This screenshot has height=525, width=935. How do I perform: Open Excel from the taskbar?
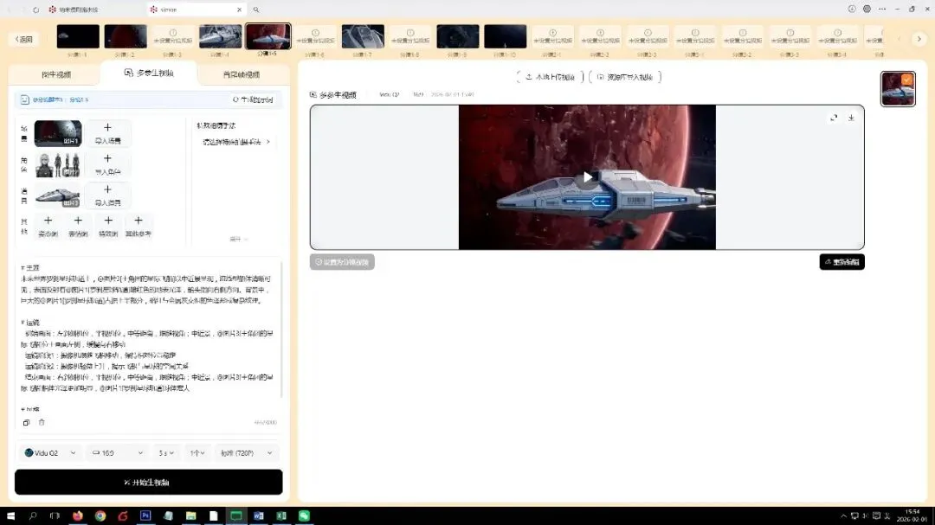[281, 515]
